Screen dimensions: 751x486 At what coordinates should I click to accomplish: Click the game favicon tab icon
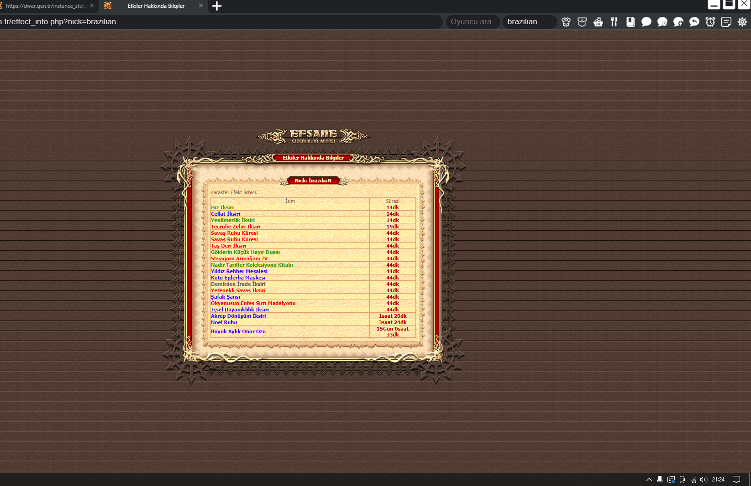108,6
